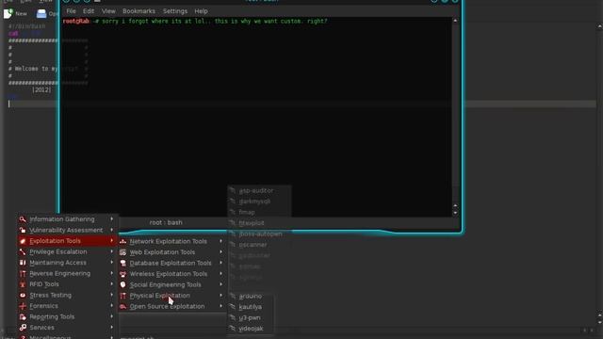Open the terminal File menu

tap(72, 11)
